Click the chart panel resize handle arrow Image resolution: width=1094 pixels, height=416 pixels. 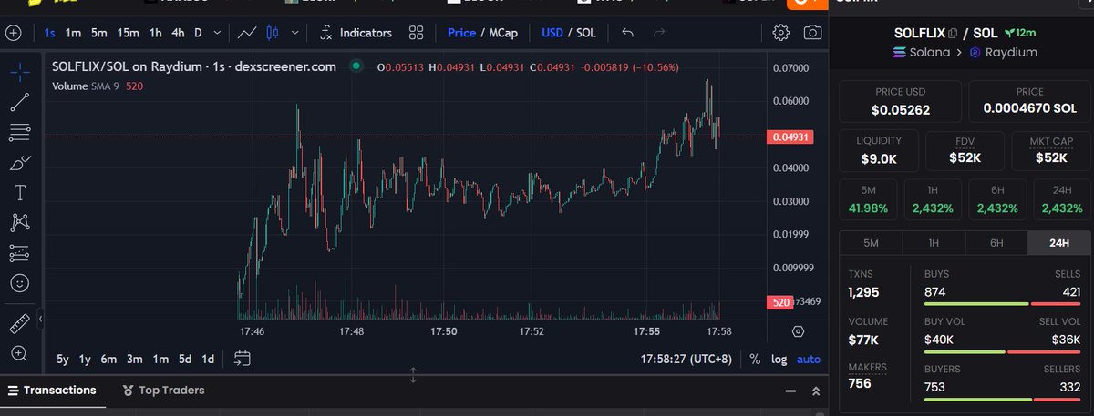coord(413,374)
